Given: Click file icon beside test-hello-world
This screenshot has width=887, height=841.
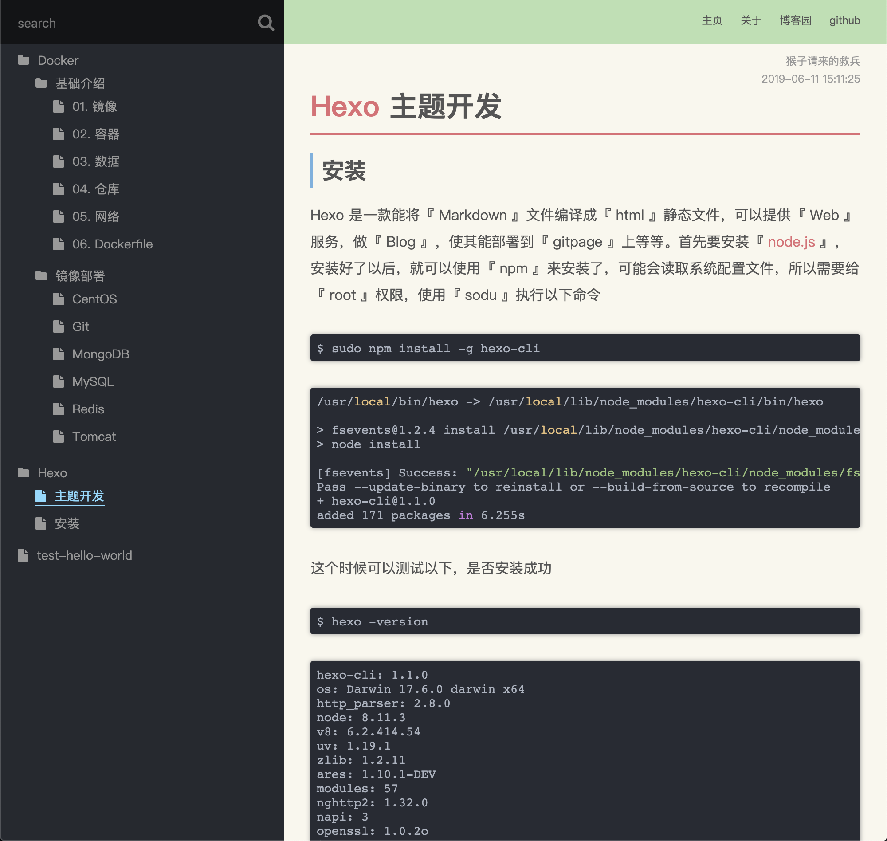Looking at the screenshot, I should tap(23, 555).
